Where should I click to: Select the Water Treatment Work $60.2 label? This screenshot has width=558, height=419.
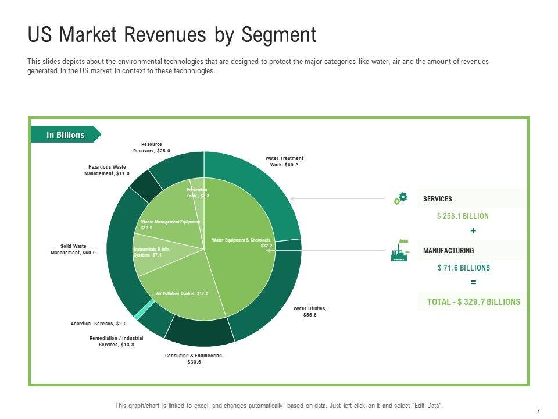pos(284,161)
